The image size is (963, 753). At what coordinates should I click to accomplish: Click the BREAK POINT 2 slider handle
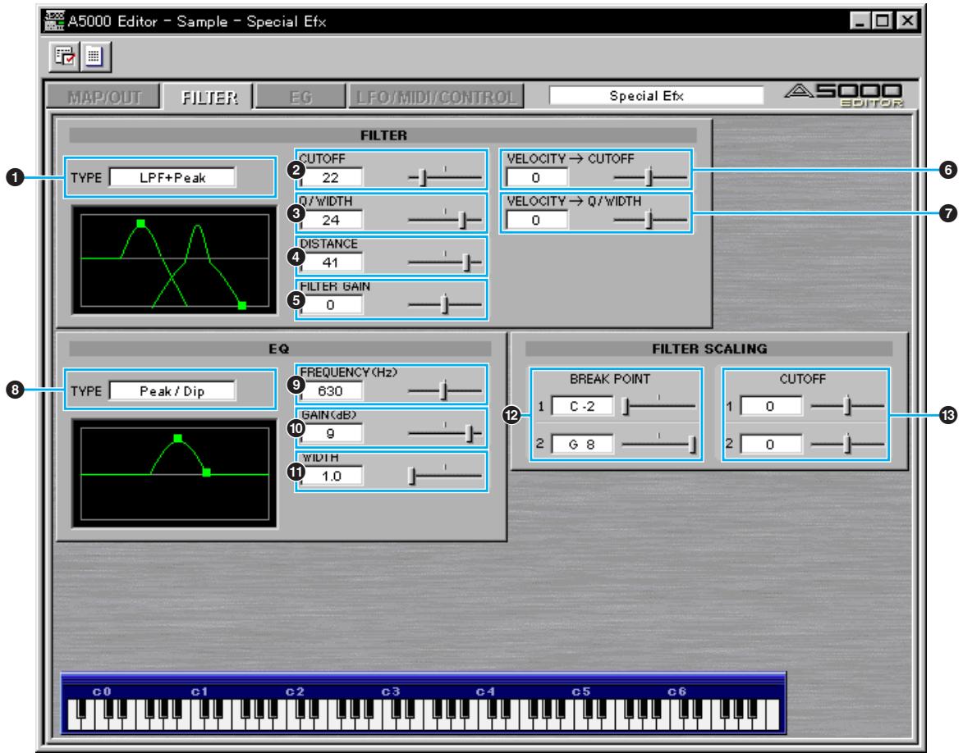693,445
